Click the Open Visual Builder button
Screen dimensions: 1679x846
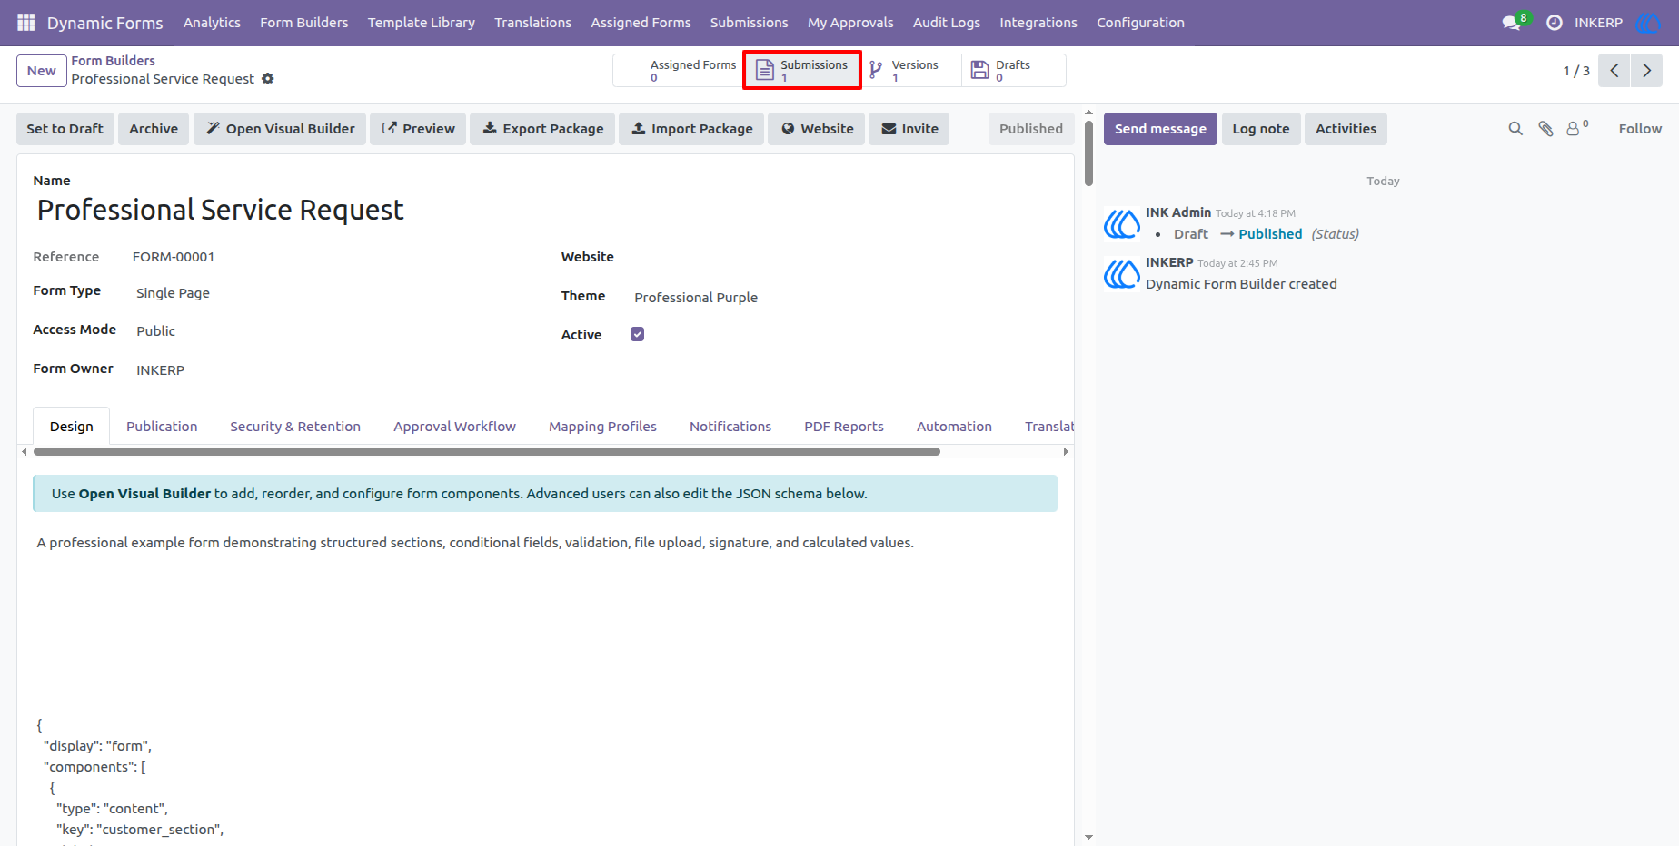coord(280,129)
